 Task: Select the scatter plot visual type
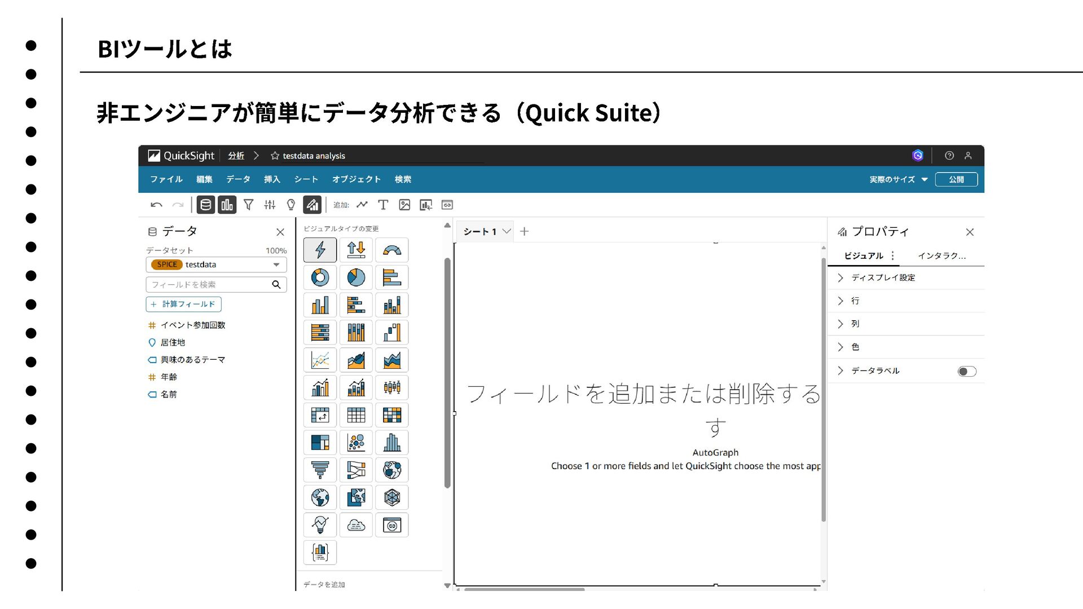pyautogui.click(x=356, y=442)
